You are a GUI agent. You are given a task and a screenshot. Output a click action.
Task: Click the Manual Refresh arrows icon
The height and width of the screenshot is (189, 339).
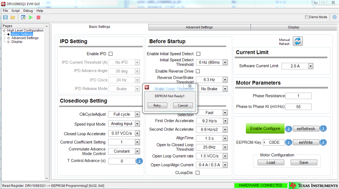(298, 41)
